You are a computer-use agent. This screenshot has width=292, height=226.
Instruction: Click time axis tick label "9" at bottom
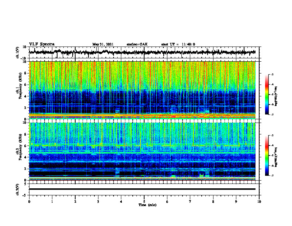[236, 202]
